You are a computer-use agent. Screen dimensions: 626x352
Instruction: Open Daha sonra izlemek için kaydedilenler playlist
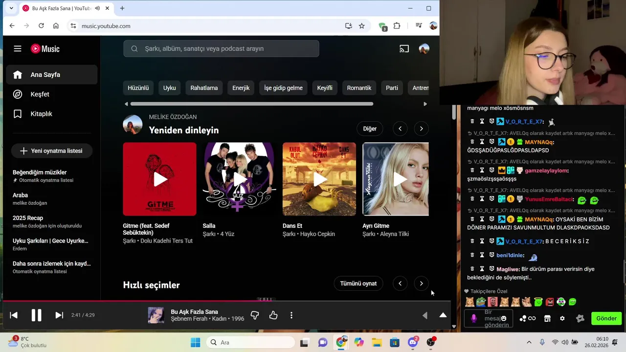coord(52,267)
